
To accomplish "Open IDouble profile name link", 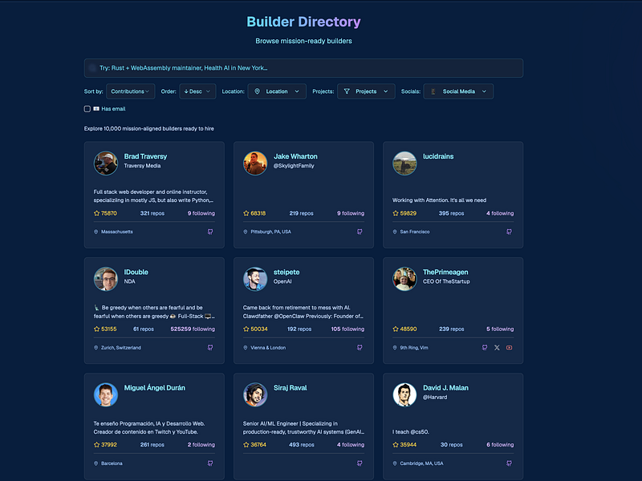I will coord(136,272).
